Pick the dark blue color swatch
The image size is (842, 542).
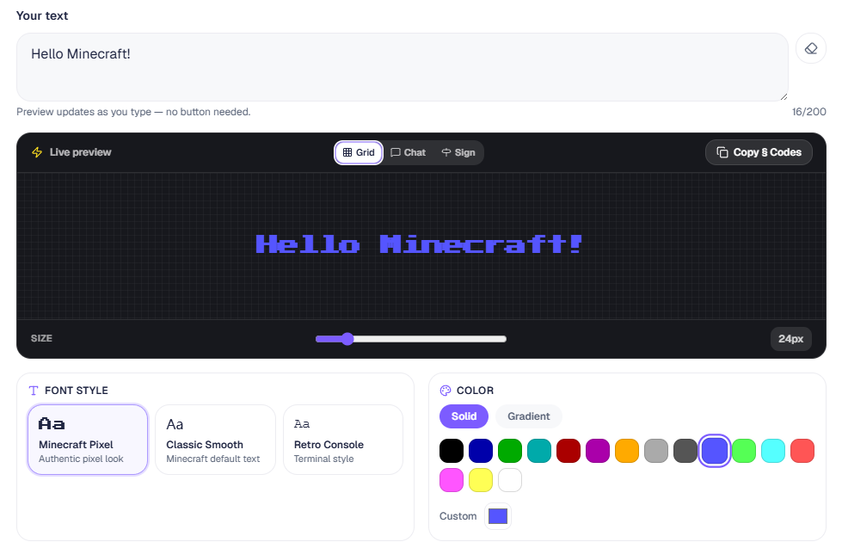coord(481,451)
